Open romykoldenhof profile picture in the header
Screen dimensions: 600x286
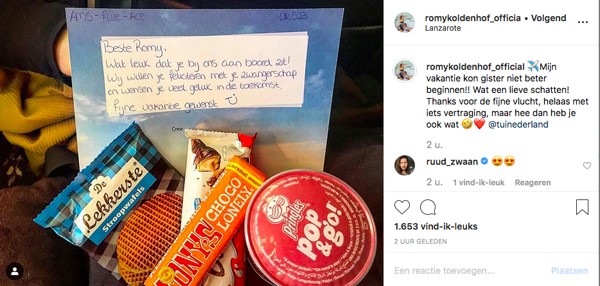pyautogui.click(x=405, y=22)
